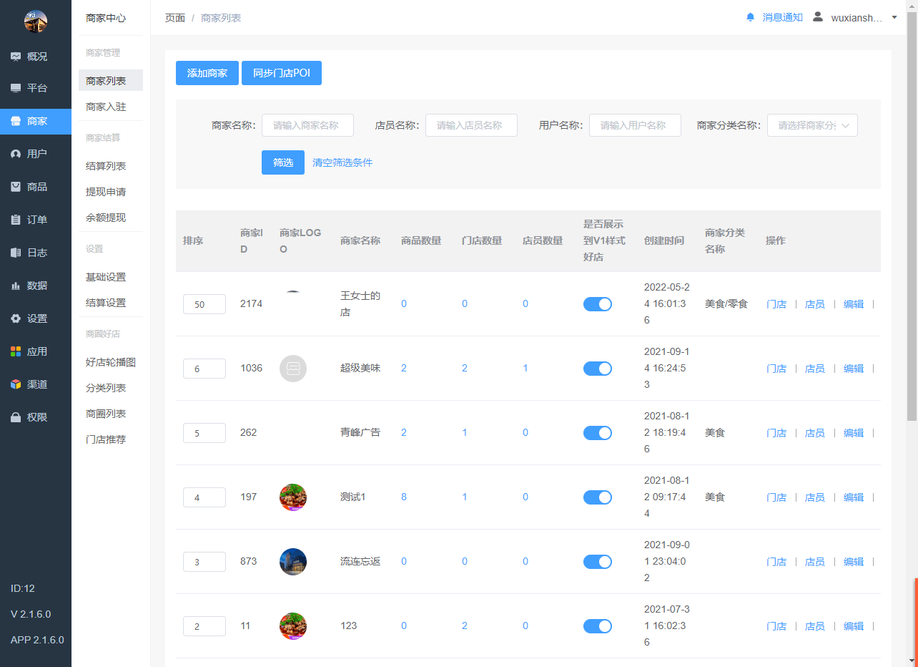The image size is (918, 667).
Task: Disable V1 display switch for 超级美味
Action: [x=598, y=369]
